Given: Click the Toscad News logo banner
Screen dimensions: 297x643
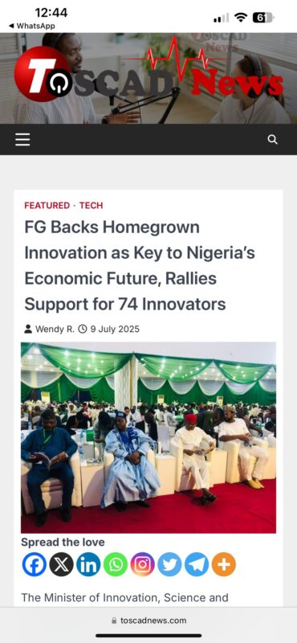Looking at the screenshot, I should (148, 78).
